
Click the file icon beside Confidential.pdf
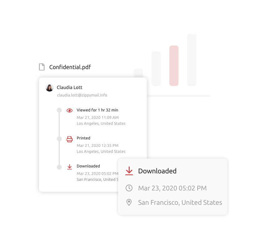[x=42, y=67]
